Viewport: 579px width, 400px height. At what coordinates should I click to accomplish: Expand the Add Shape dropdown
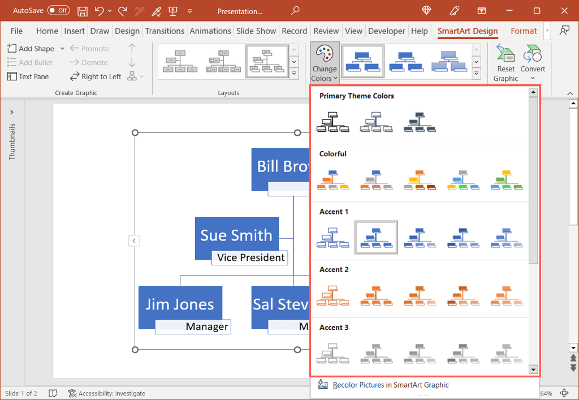[62, 48]
